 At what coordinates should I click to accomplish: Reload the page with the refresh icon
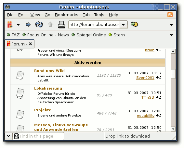point(39,24)
